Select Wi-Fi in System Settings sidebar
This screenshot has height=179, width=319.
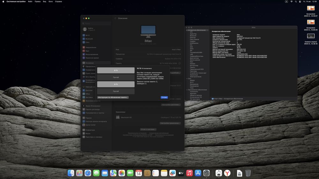pos(96,35)
